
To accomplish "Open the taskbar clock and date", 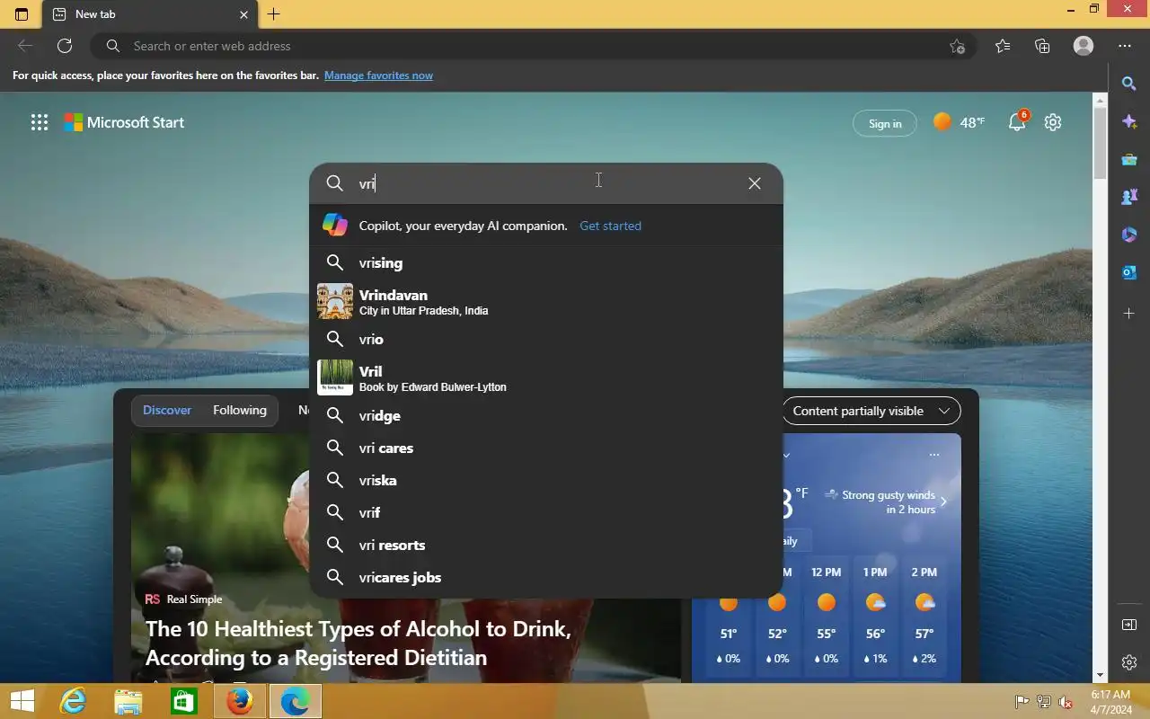I will [1110, 702].
